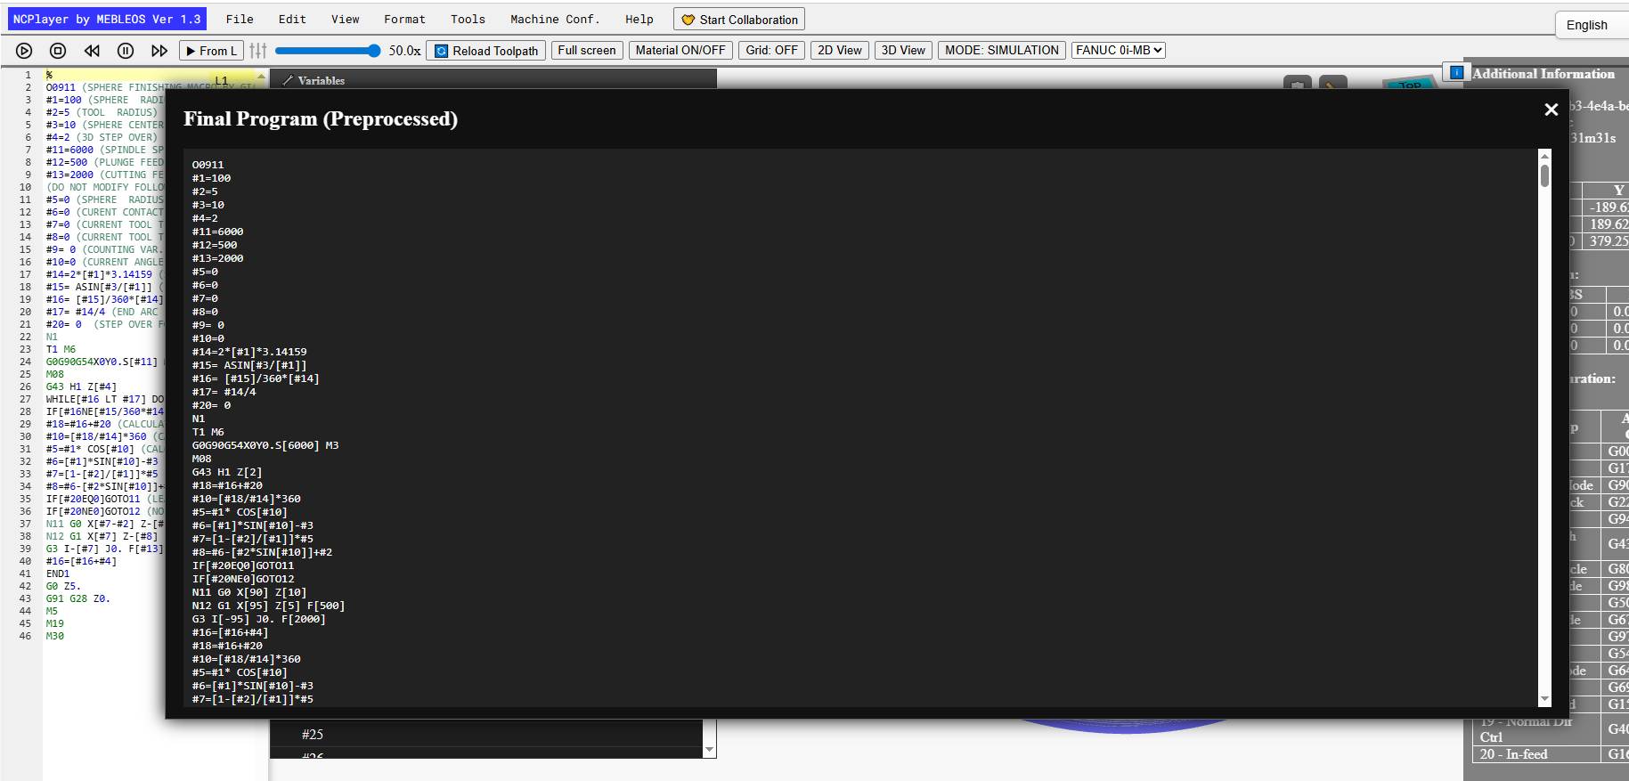Click Variables panel down scroll arrow

710,751
